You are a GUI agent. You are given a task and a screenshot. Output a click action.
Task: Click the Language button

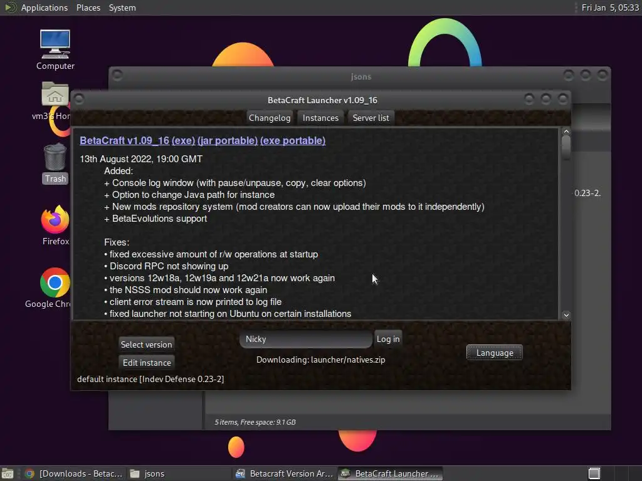click(494, 353)
